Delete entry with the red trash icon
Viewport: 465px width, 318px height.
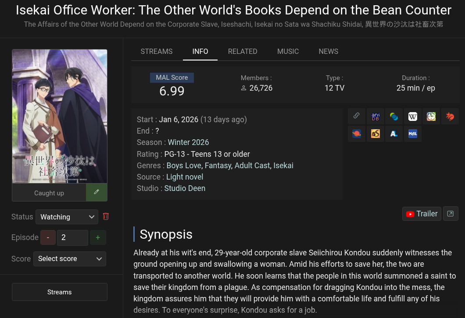[x=106, y=216]
